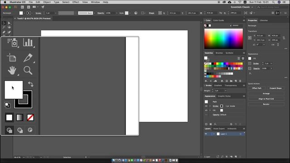Click the large white Fill box in toolbar
The image size is (290, 163).
14,90
